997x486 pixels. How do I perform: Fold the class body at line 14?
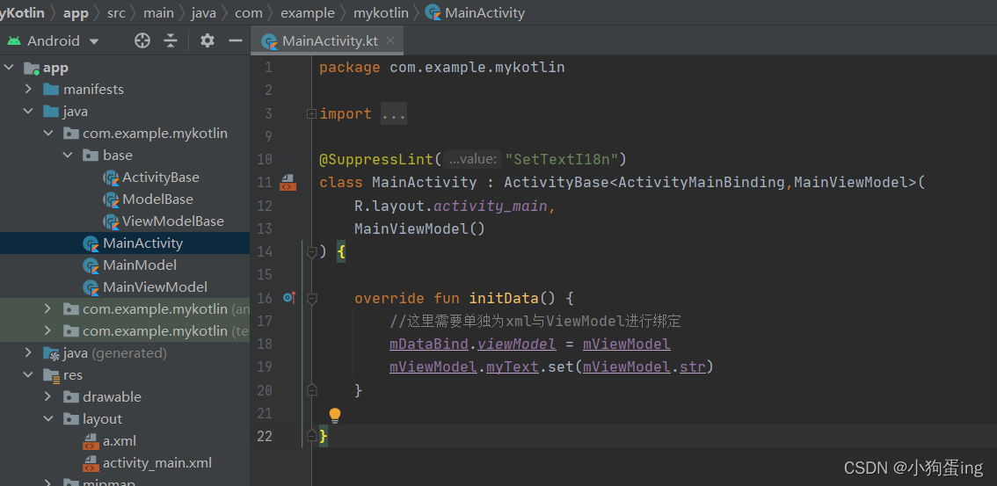(311, 252)
